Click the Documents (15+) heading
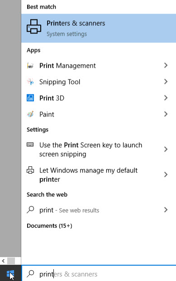 [49, 225]
